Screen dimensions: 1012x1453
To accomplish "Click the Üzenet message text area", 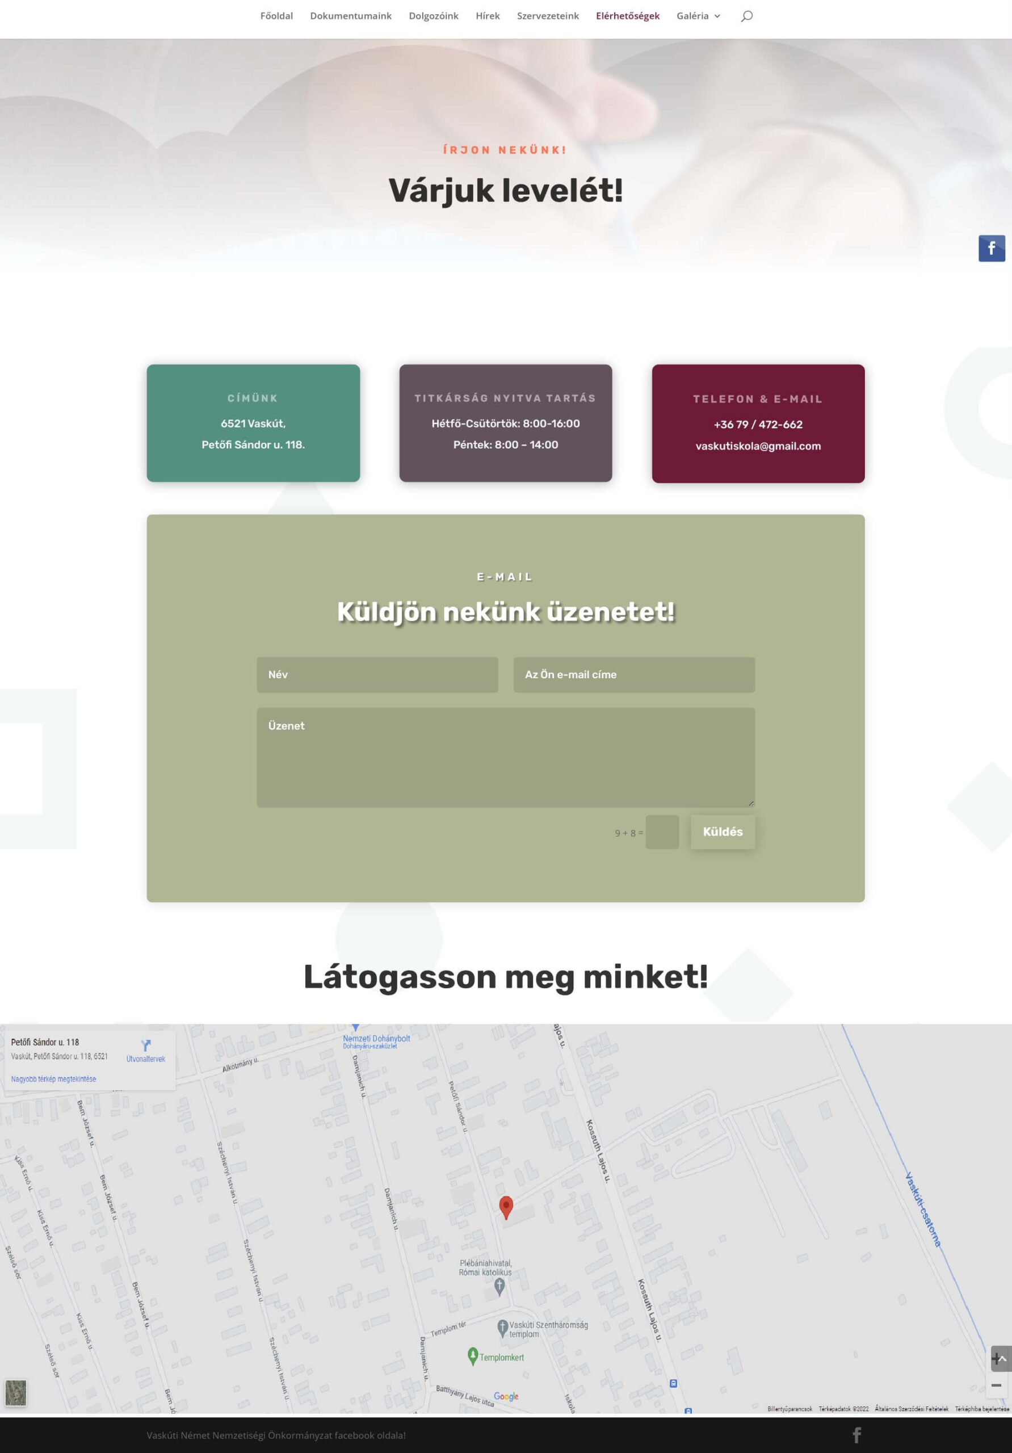I will tap(506, 757).
